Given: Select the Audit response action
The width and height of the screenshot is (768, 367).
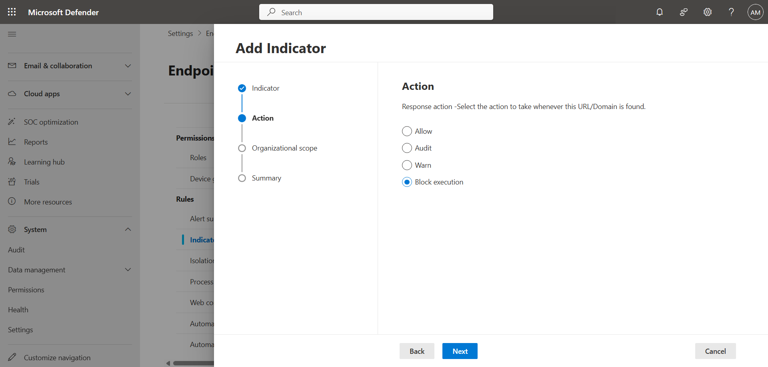Looking at the screenshot, I should 407,148.
